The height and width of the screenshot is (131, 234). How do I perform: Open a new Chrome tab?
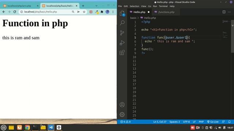[83, 6]
